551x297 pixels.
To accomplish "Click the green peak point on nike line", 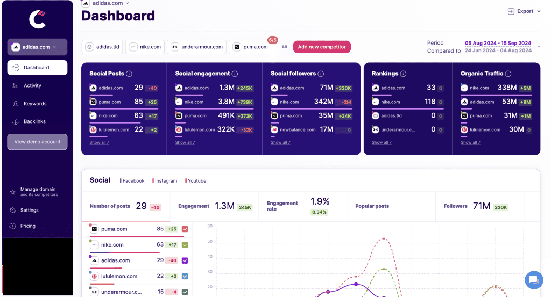I will click(x=384, y=269).
